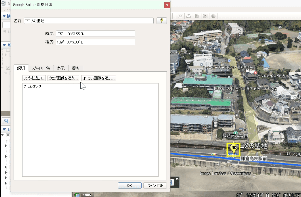Click the gray sphere toolbar icon
The width and height of the screenshot is (301, 197).
(213, 16)
